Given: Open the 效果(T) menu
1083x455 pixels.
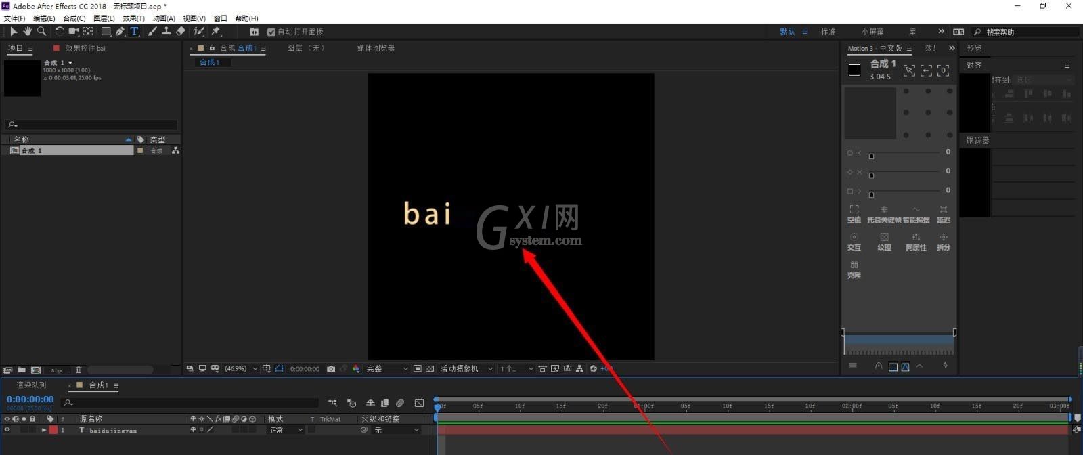Looking at the screenshot, I should 134,18.
